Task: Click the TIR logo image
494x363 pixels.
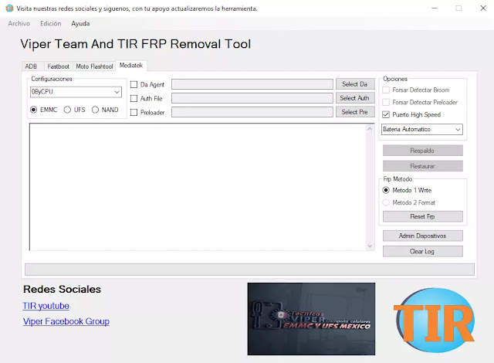Action: 435,320
